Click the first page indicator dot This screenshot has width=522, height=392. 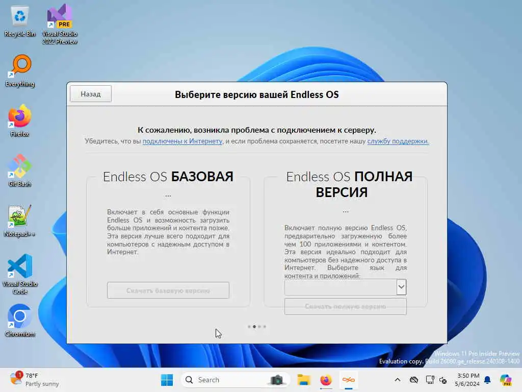point(249,327)
